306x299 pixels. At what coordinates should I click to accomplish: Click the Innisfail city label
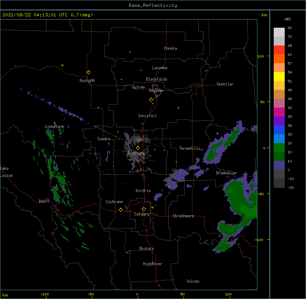147,116
